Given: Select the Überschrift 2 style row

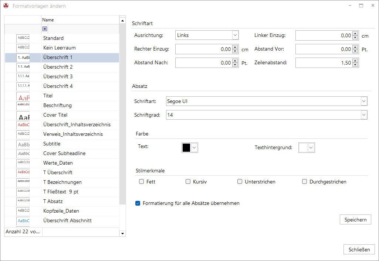Looking at the screenshot, I should tap(62, 67).
